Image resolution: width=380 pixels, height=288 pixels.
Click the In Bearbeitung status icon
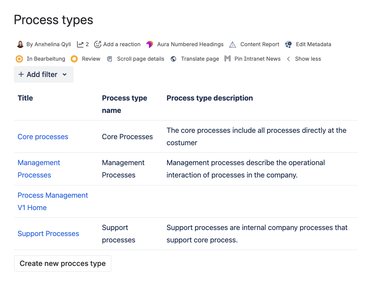tap(19, 59)
